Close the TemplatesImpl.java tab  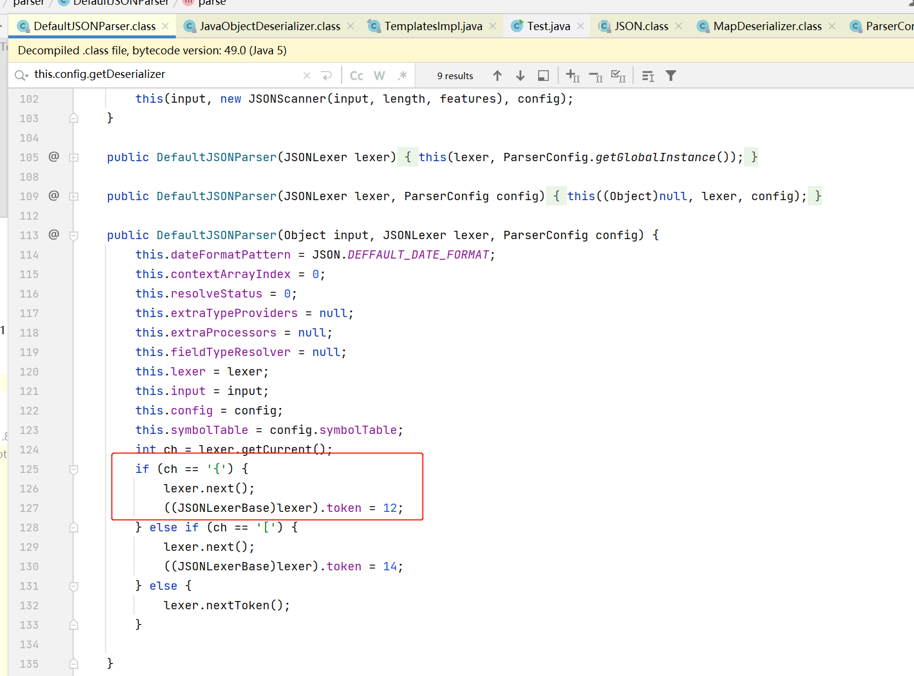493,26
